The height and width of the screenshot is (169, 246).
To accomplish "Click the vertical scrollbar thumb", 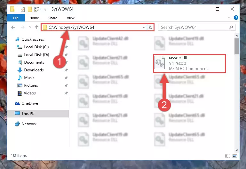I will coord(237,46).
